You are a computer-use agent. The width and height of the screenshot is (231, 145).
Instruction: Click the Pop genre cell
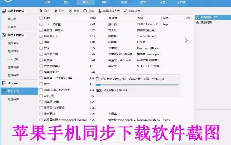[x=165, y=24]
